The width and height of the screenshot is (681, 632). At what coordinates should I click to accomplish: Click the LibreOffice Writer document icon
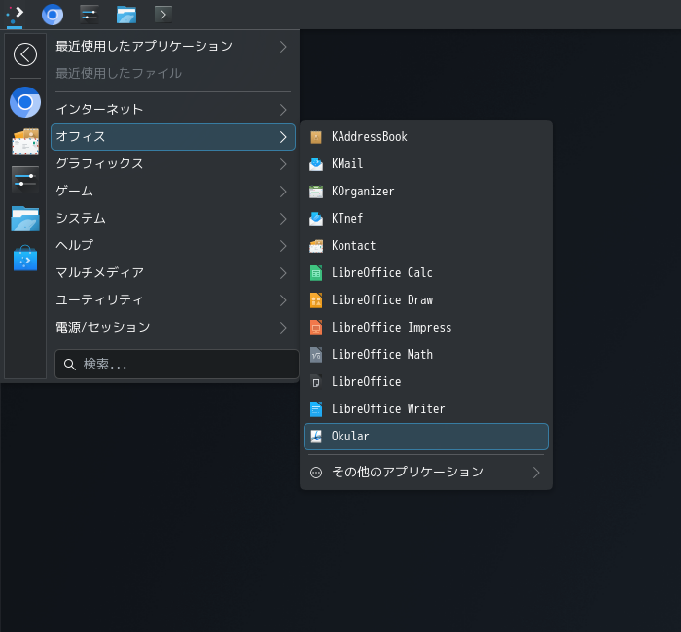click(316, 409)
